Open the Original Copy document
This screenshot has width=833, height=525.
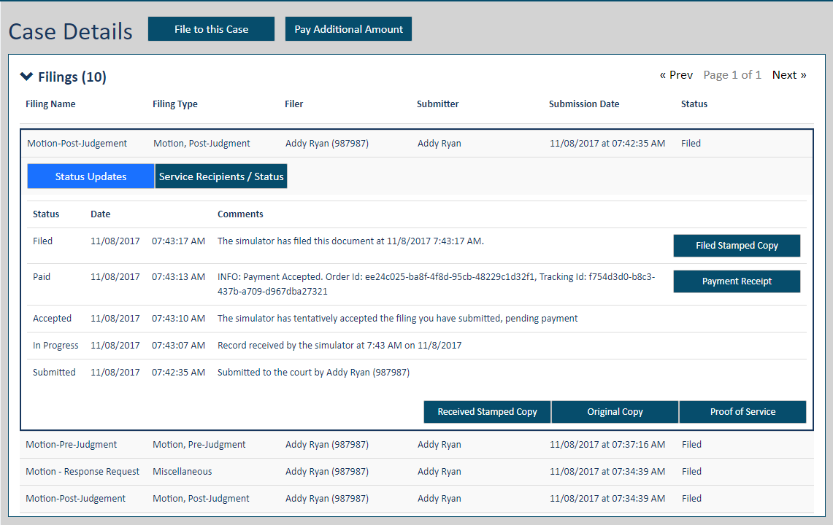pos(615,412)
